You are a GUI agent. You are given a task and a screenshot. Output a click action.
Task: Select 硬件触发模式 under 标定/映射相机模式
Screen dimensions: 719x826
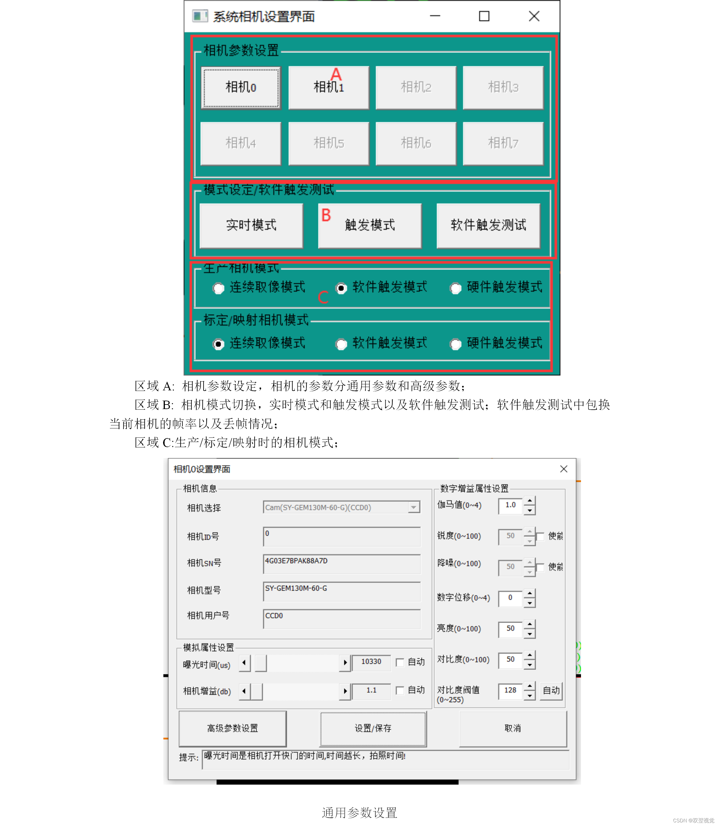point(456,344)
